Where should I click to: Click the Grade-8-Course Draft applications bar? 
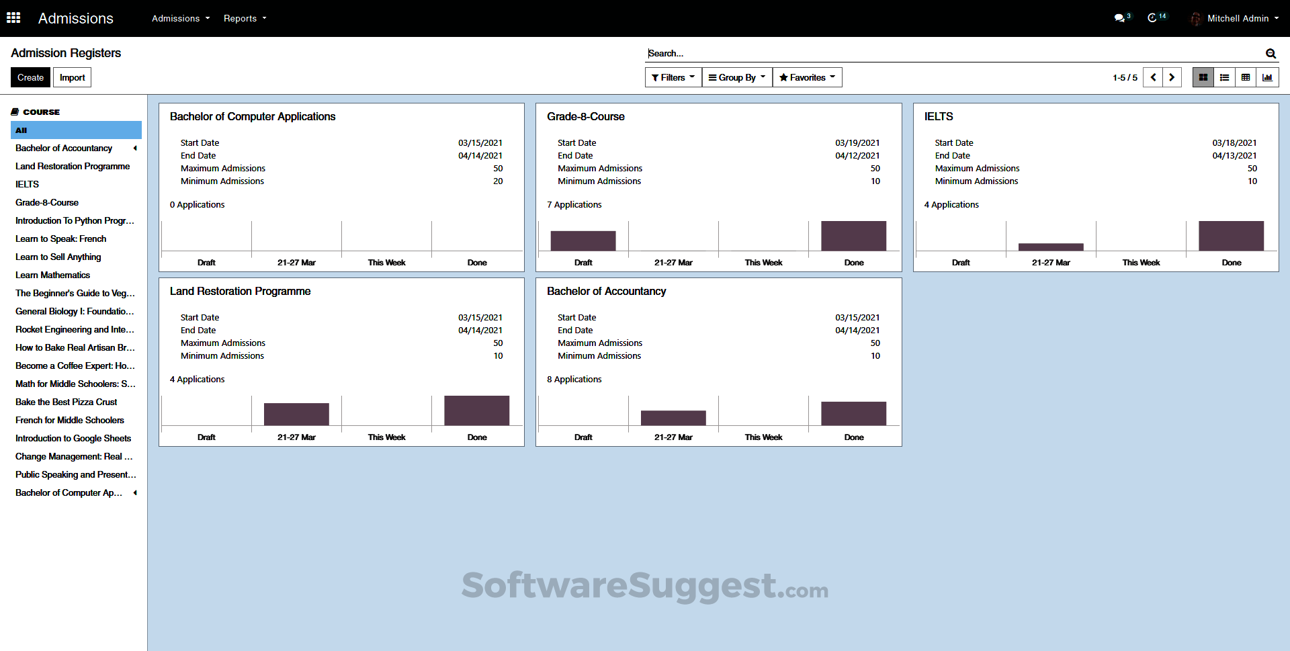[x=583, y=241]
